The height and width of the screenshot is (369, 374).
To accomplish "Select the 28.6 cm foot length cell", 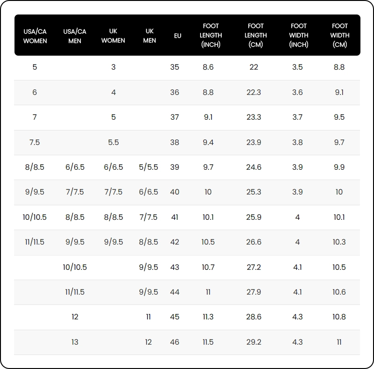I will (x=254, y=317).
